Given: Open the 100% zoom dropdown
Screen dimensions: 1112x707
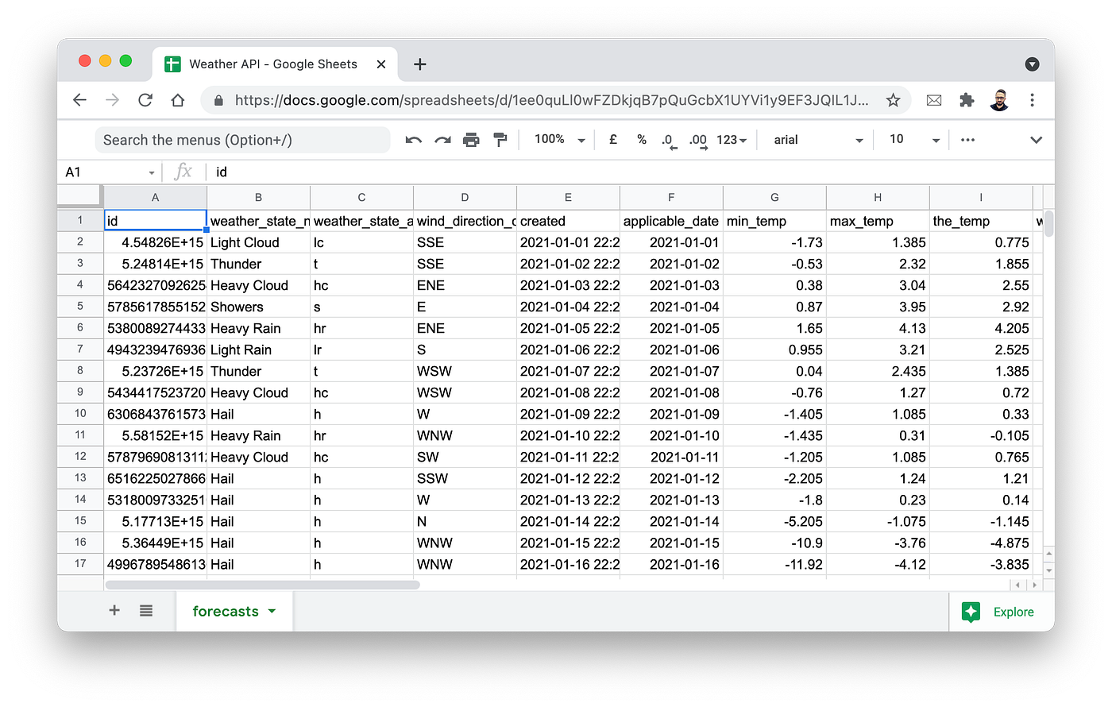Looking at the screenshot, I should pyautogui.click(x=556, y=139).
